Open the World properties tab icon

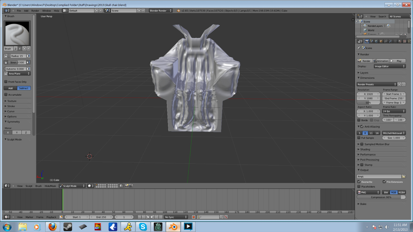[x=376, y=41]
